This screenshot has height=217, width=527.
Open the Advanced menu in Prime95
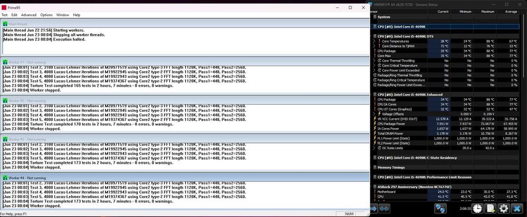click(x=28, y=15)
